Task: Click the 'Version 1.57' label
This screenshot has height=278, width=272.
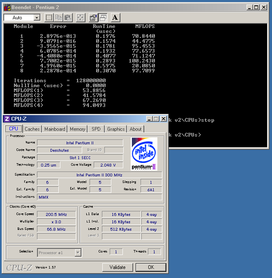Action: point(46,267)
